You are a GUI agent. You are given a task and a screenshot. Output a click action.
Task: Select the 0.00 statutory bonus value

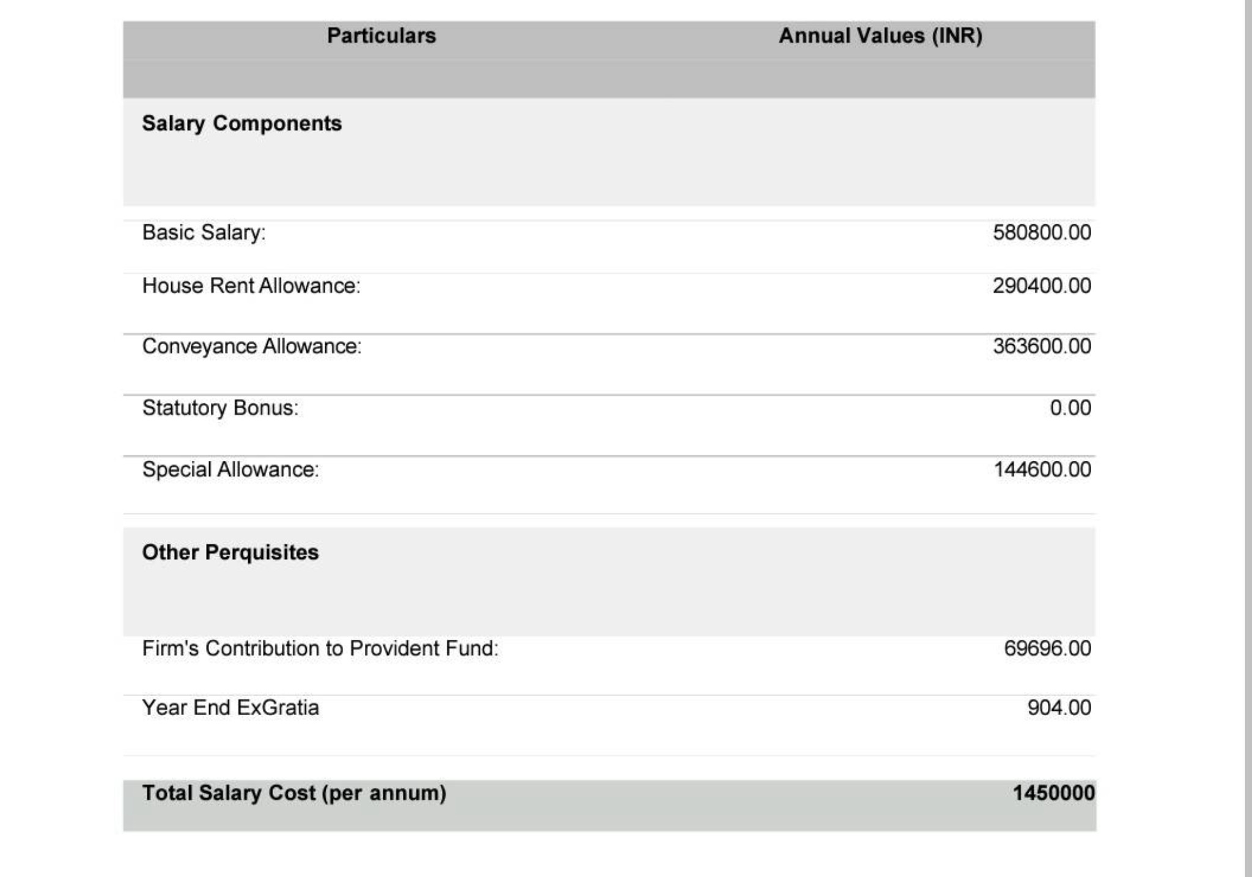(1070, 408)
